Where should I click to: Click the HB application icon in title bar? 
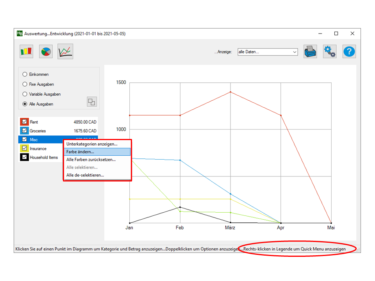(20, 34)
